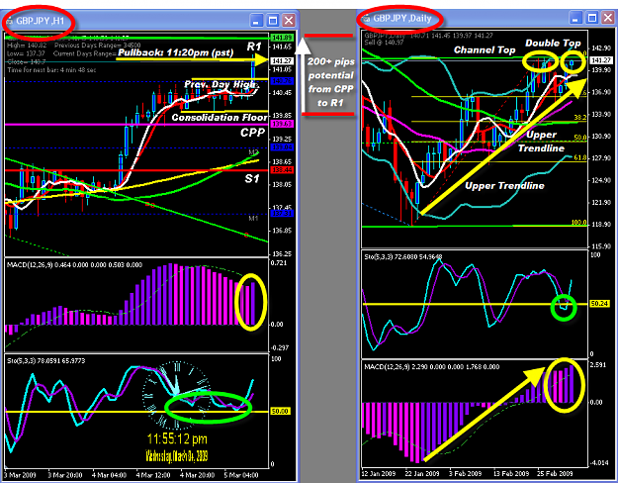The height and width of the screenshot is (483, 618).
Task: Click magenta 139.63 pivot price tag
Action: [x=282, y=125]
